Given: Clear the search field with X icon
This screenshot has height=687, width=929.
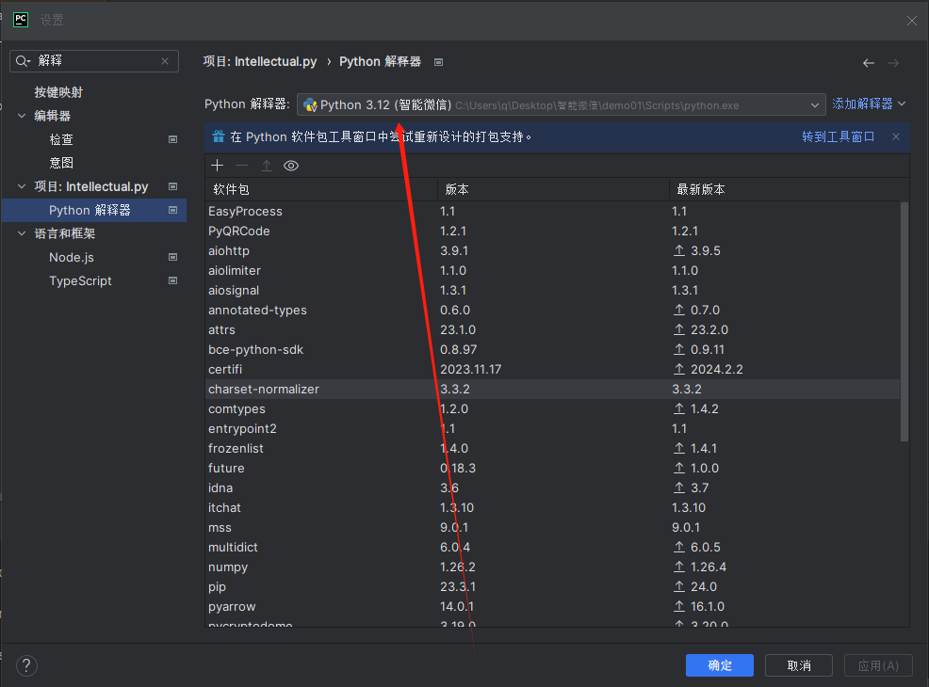Looking at the screenshot, I should 165,61.
